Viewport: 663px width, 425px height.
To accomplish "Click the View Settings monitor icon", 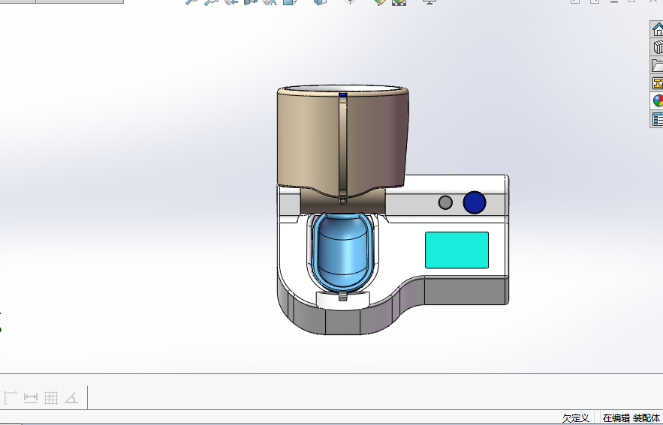I will [x=429, y=2].
